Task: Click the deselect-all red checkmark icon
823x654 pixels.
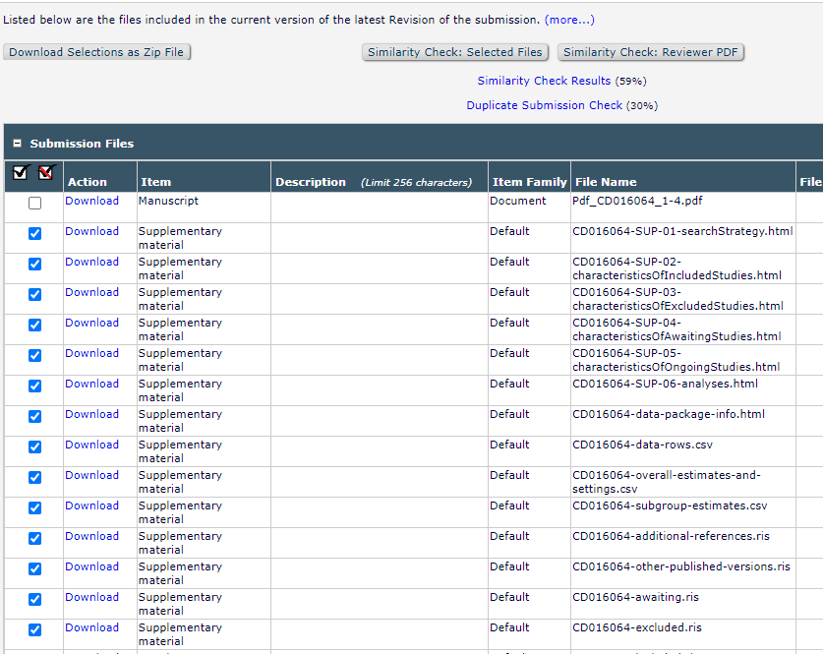Action: [x=45, y=173]
